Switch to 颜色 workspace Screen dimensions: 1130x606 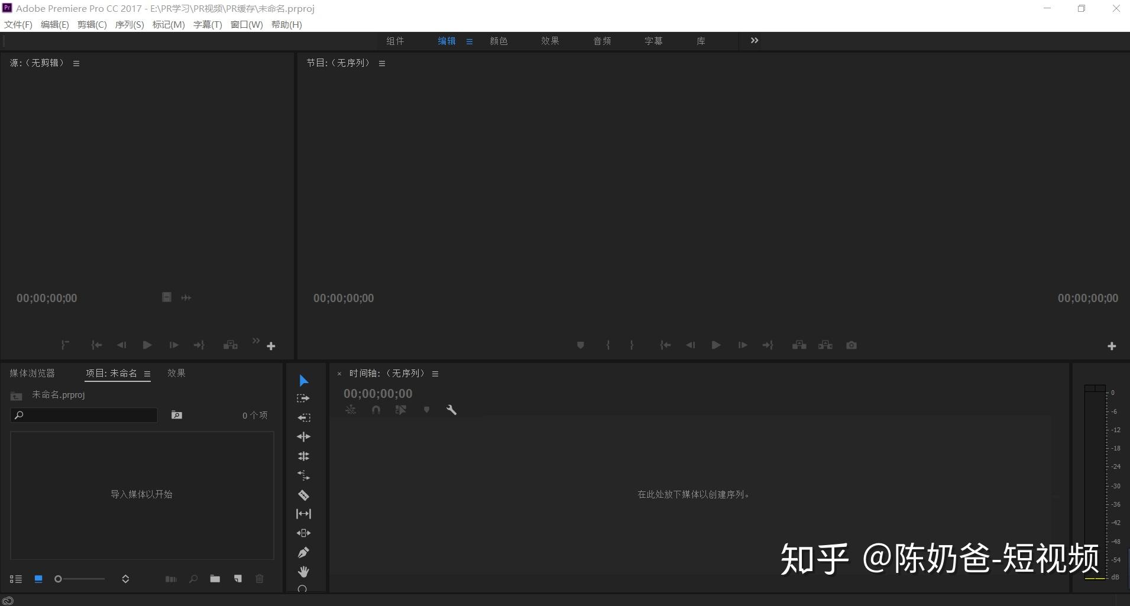pos(499,41)
